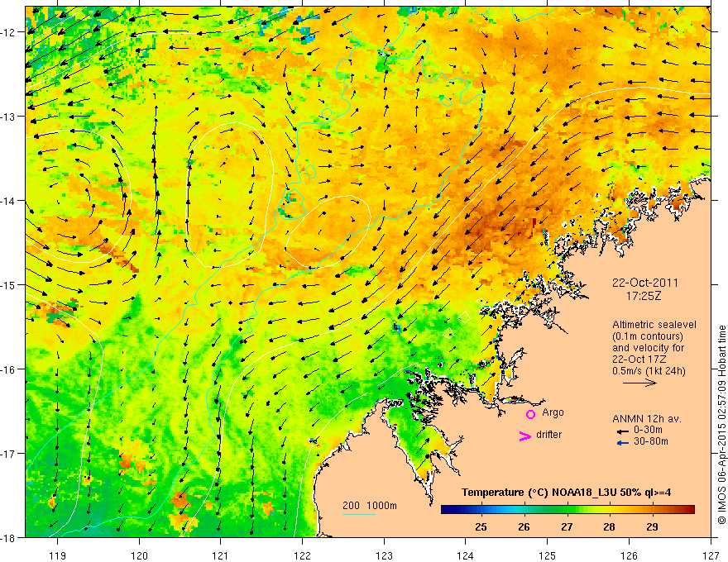
Task: Click latitude axis label -12
Action: [10, 32]
